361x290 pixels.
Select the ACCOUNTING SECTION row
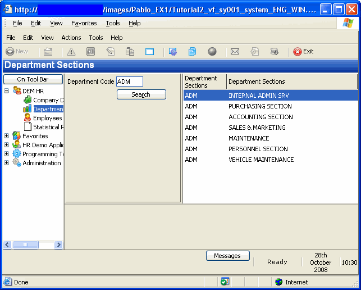pyautogui.click(x=271, y=117)
